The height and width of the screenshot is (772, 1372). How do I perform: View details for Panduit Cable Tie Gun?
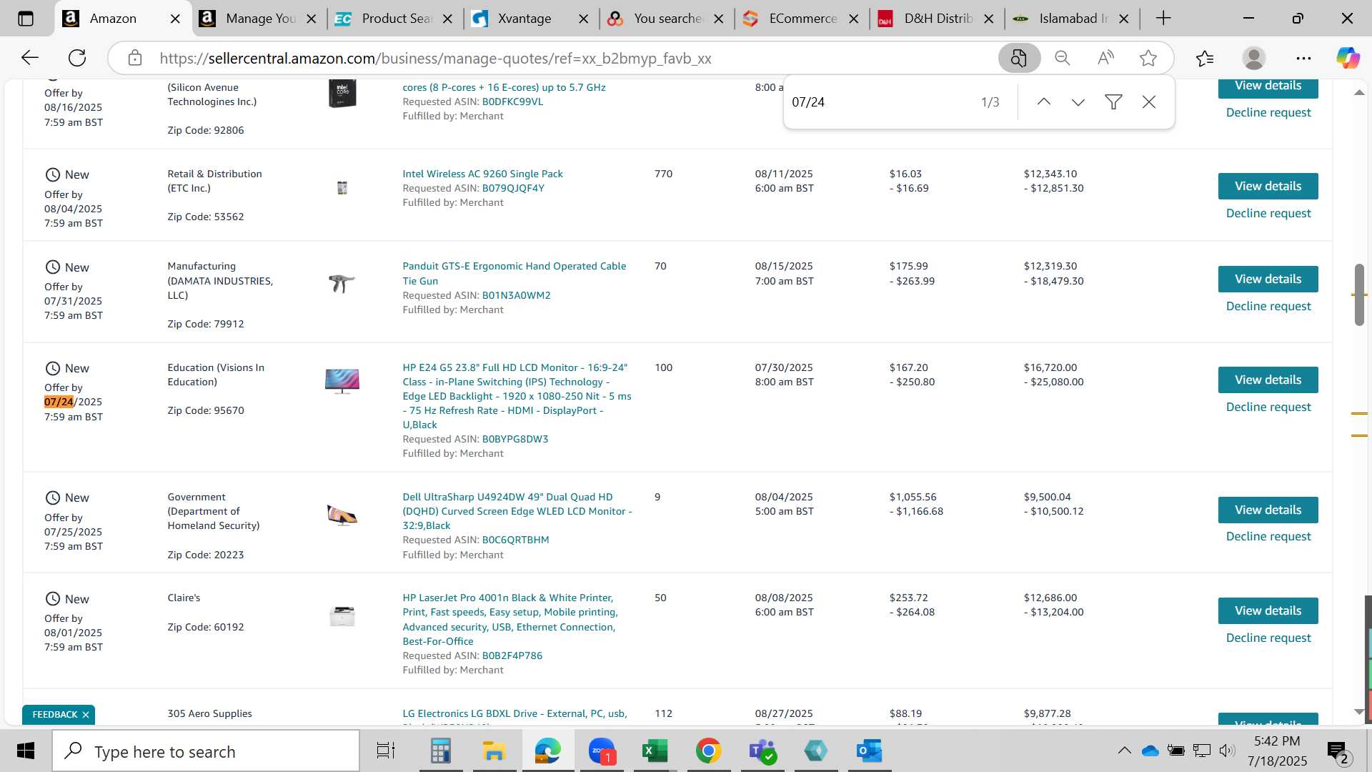(x=1268, y=279)
